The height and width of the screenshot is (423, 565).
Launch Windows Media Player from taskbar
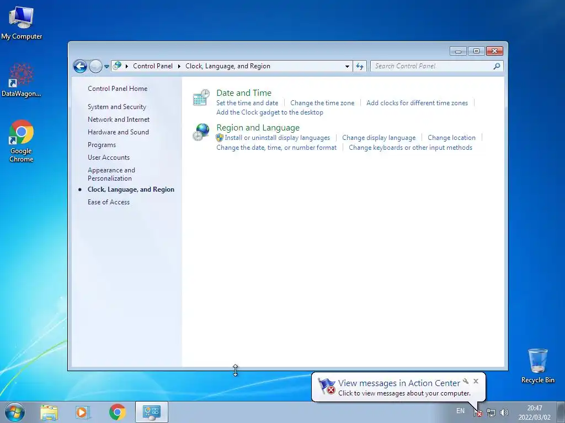point(83,412)
